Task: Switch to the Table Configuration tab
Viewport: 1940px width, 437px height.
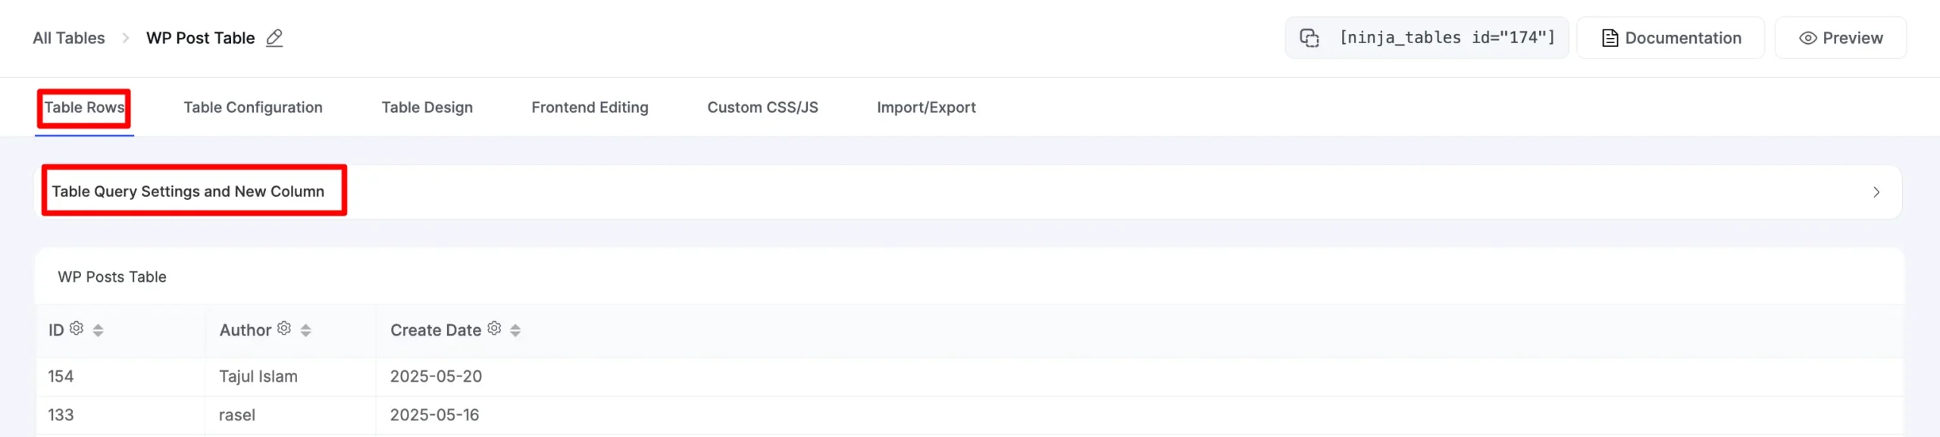Action: [253, 108]
